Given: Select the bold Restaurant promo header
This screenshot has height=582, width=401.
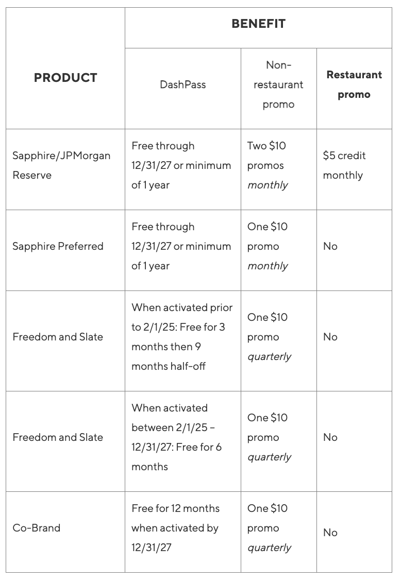Looking at the screenshot, I should click(354, 84).
